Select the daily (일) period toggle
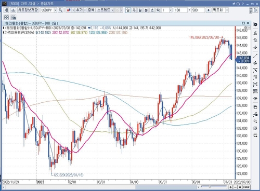The height and width of the screenshot is (191, 260). [x=128, y=10]
